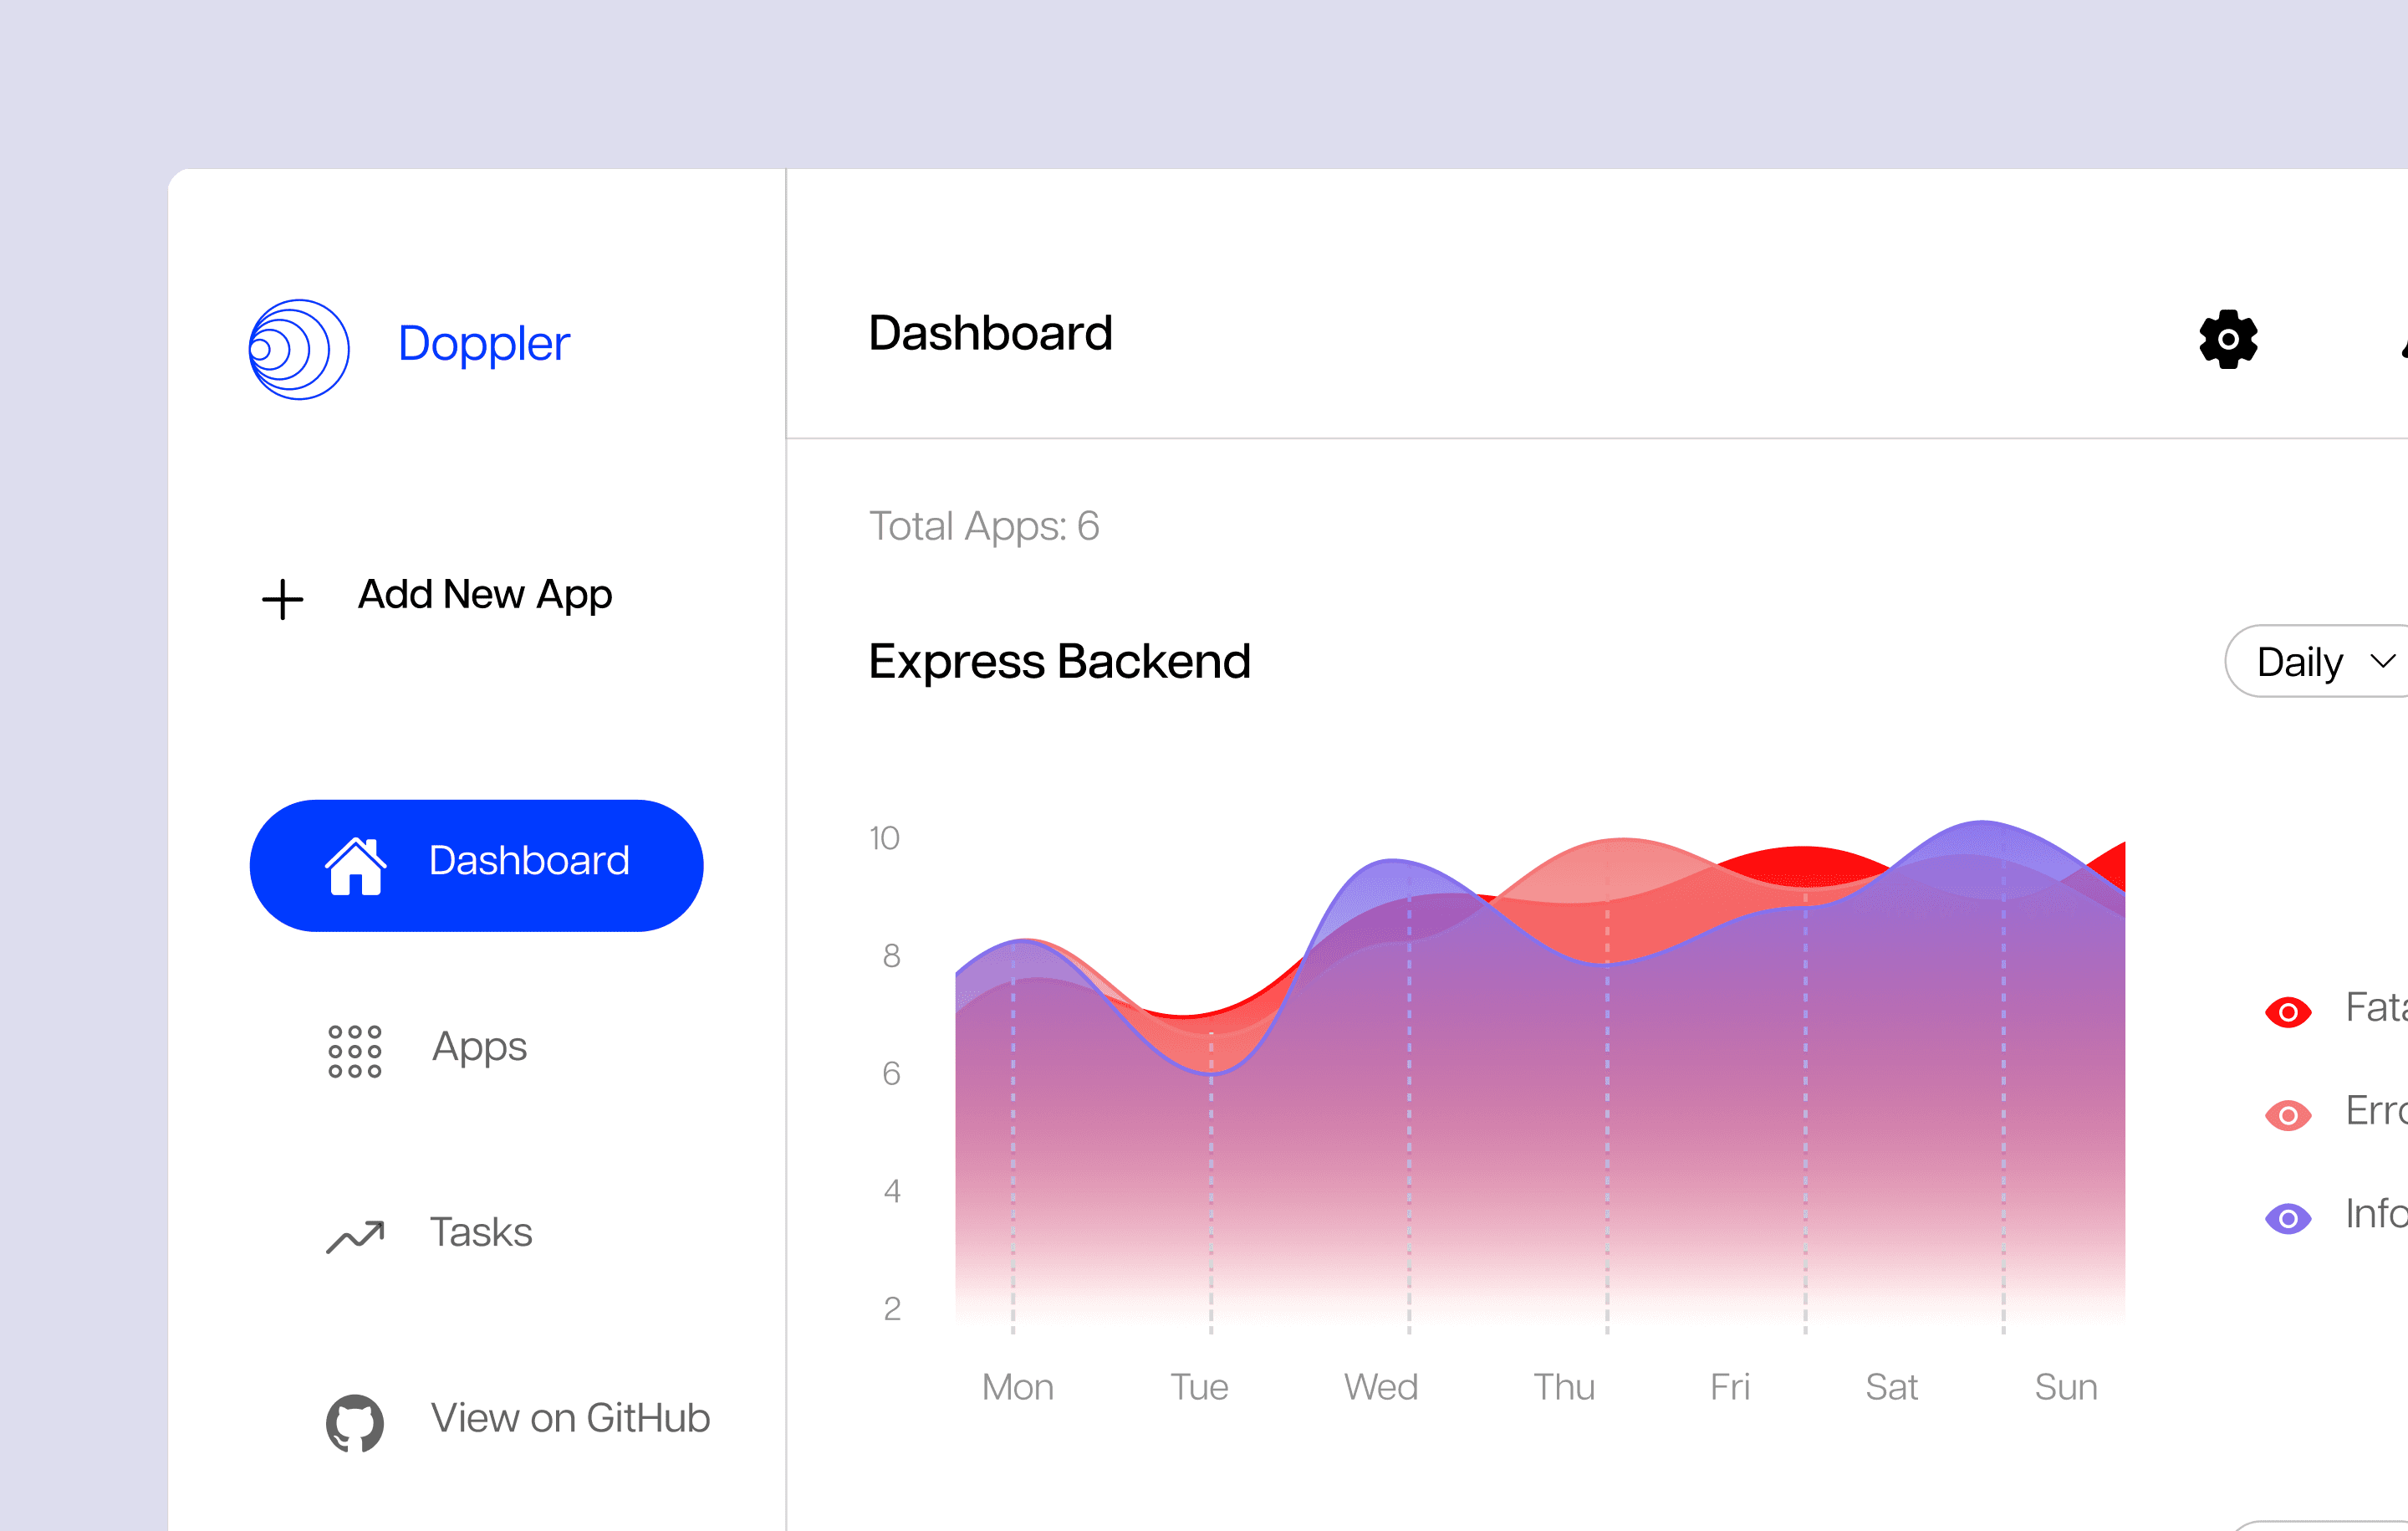This screenshot has width=2408, height=1531.
Task: Click the Sat label on chart axis
Action: 1891,1387
